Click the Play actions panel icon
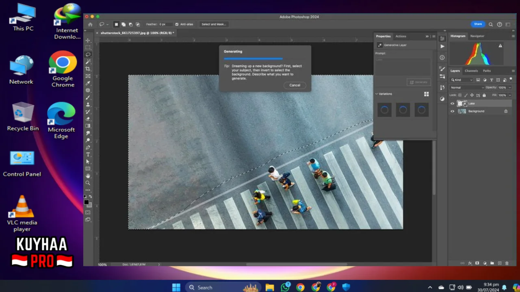This screenshot has height=292, width=520. tap(442, 47)
